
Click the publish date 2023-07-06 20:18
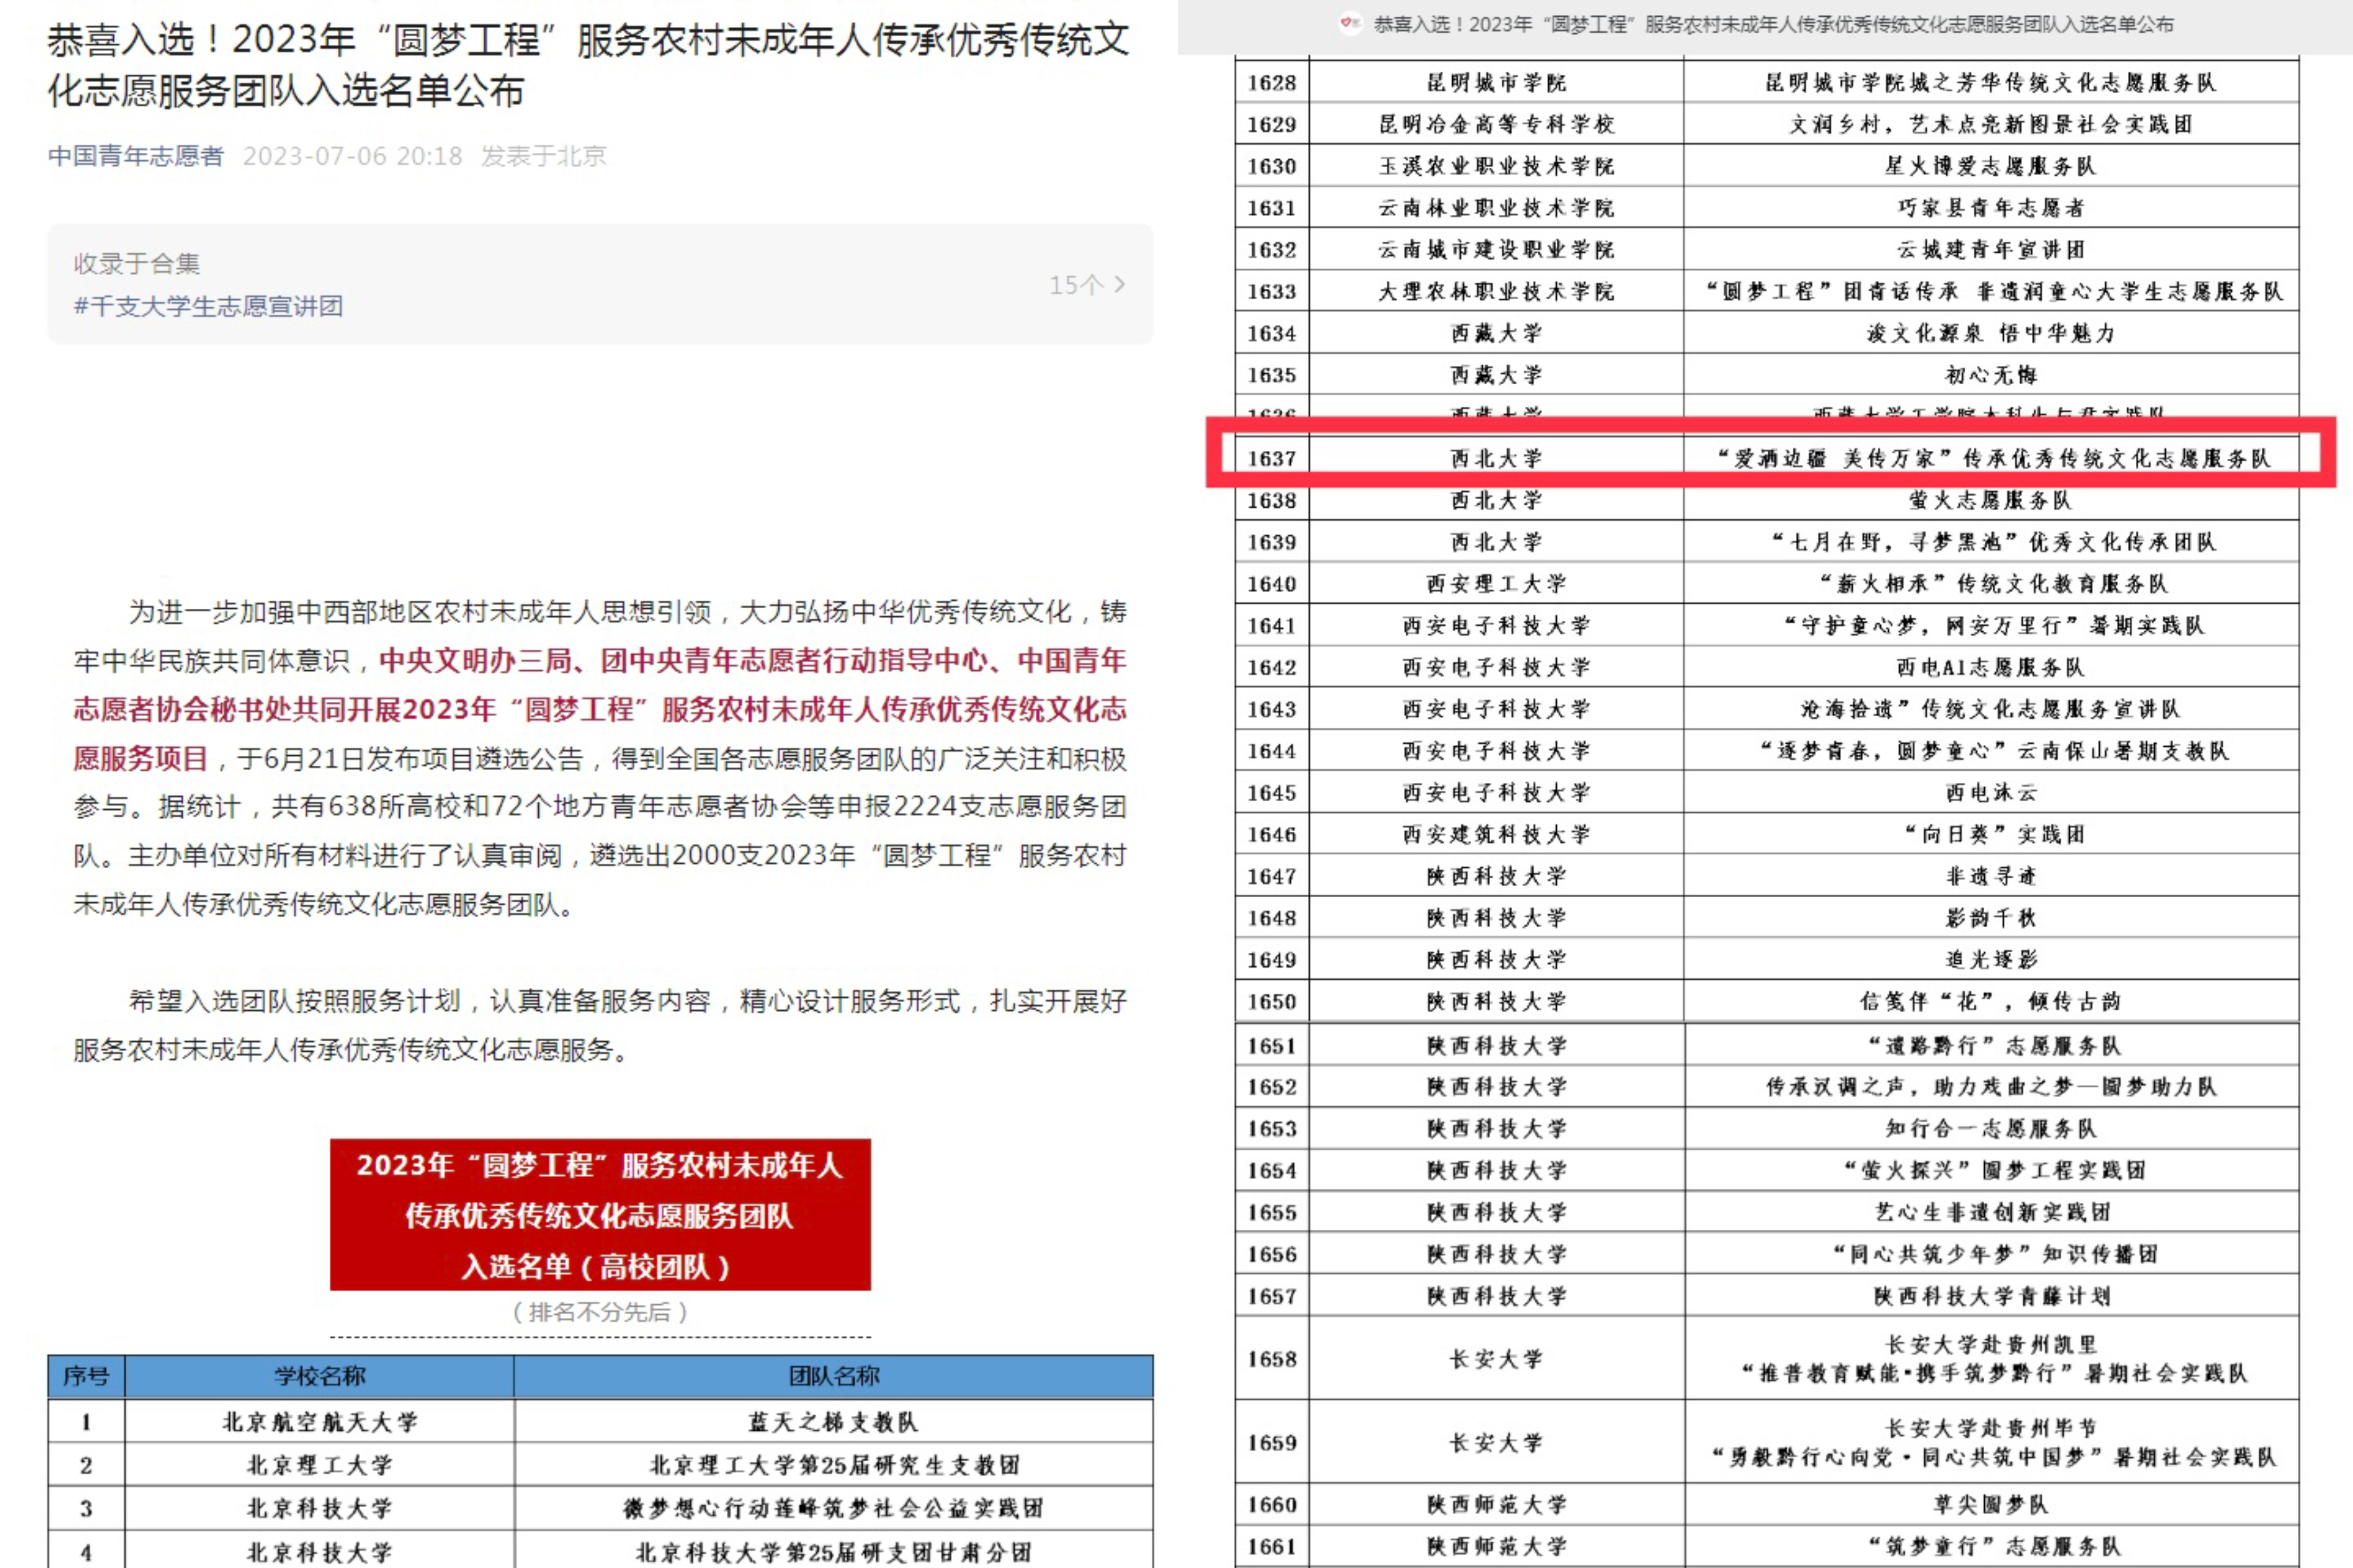click(352, 156)
